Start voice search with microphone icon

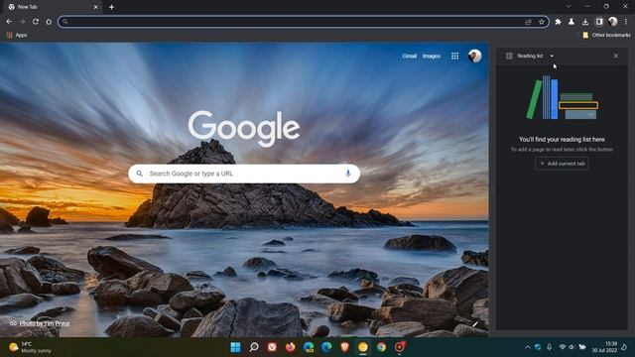[x=347, y=174]
